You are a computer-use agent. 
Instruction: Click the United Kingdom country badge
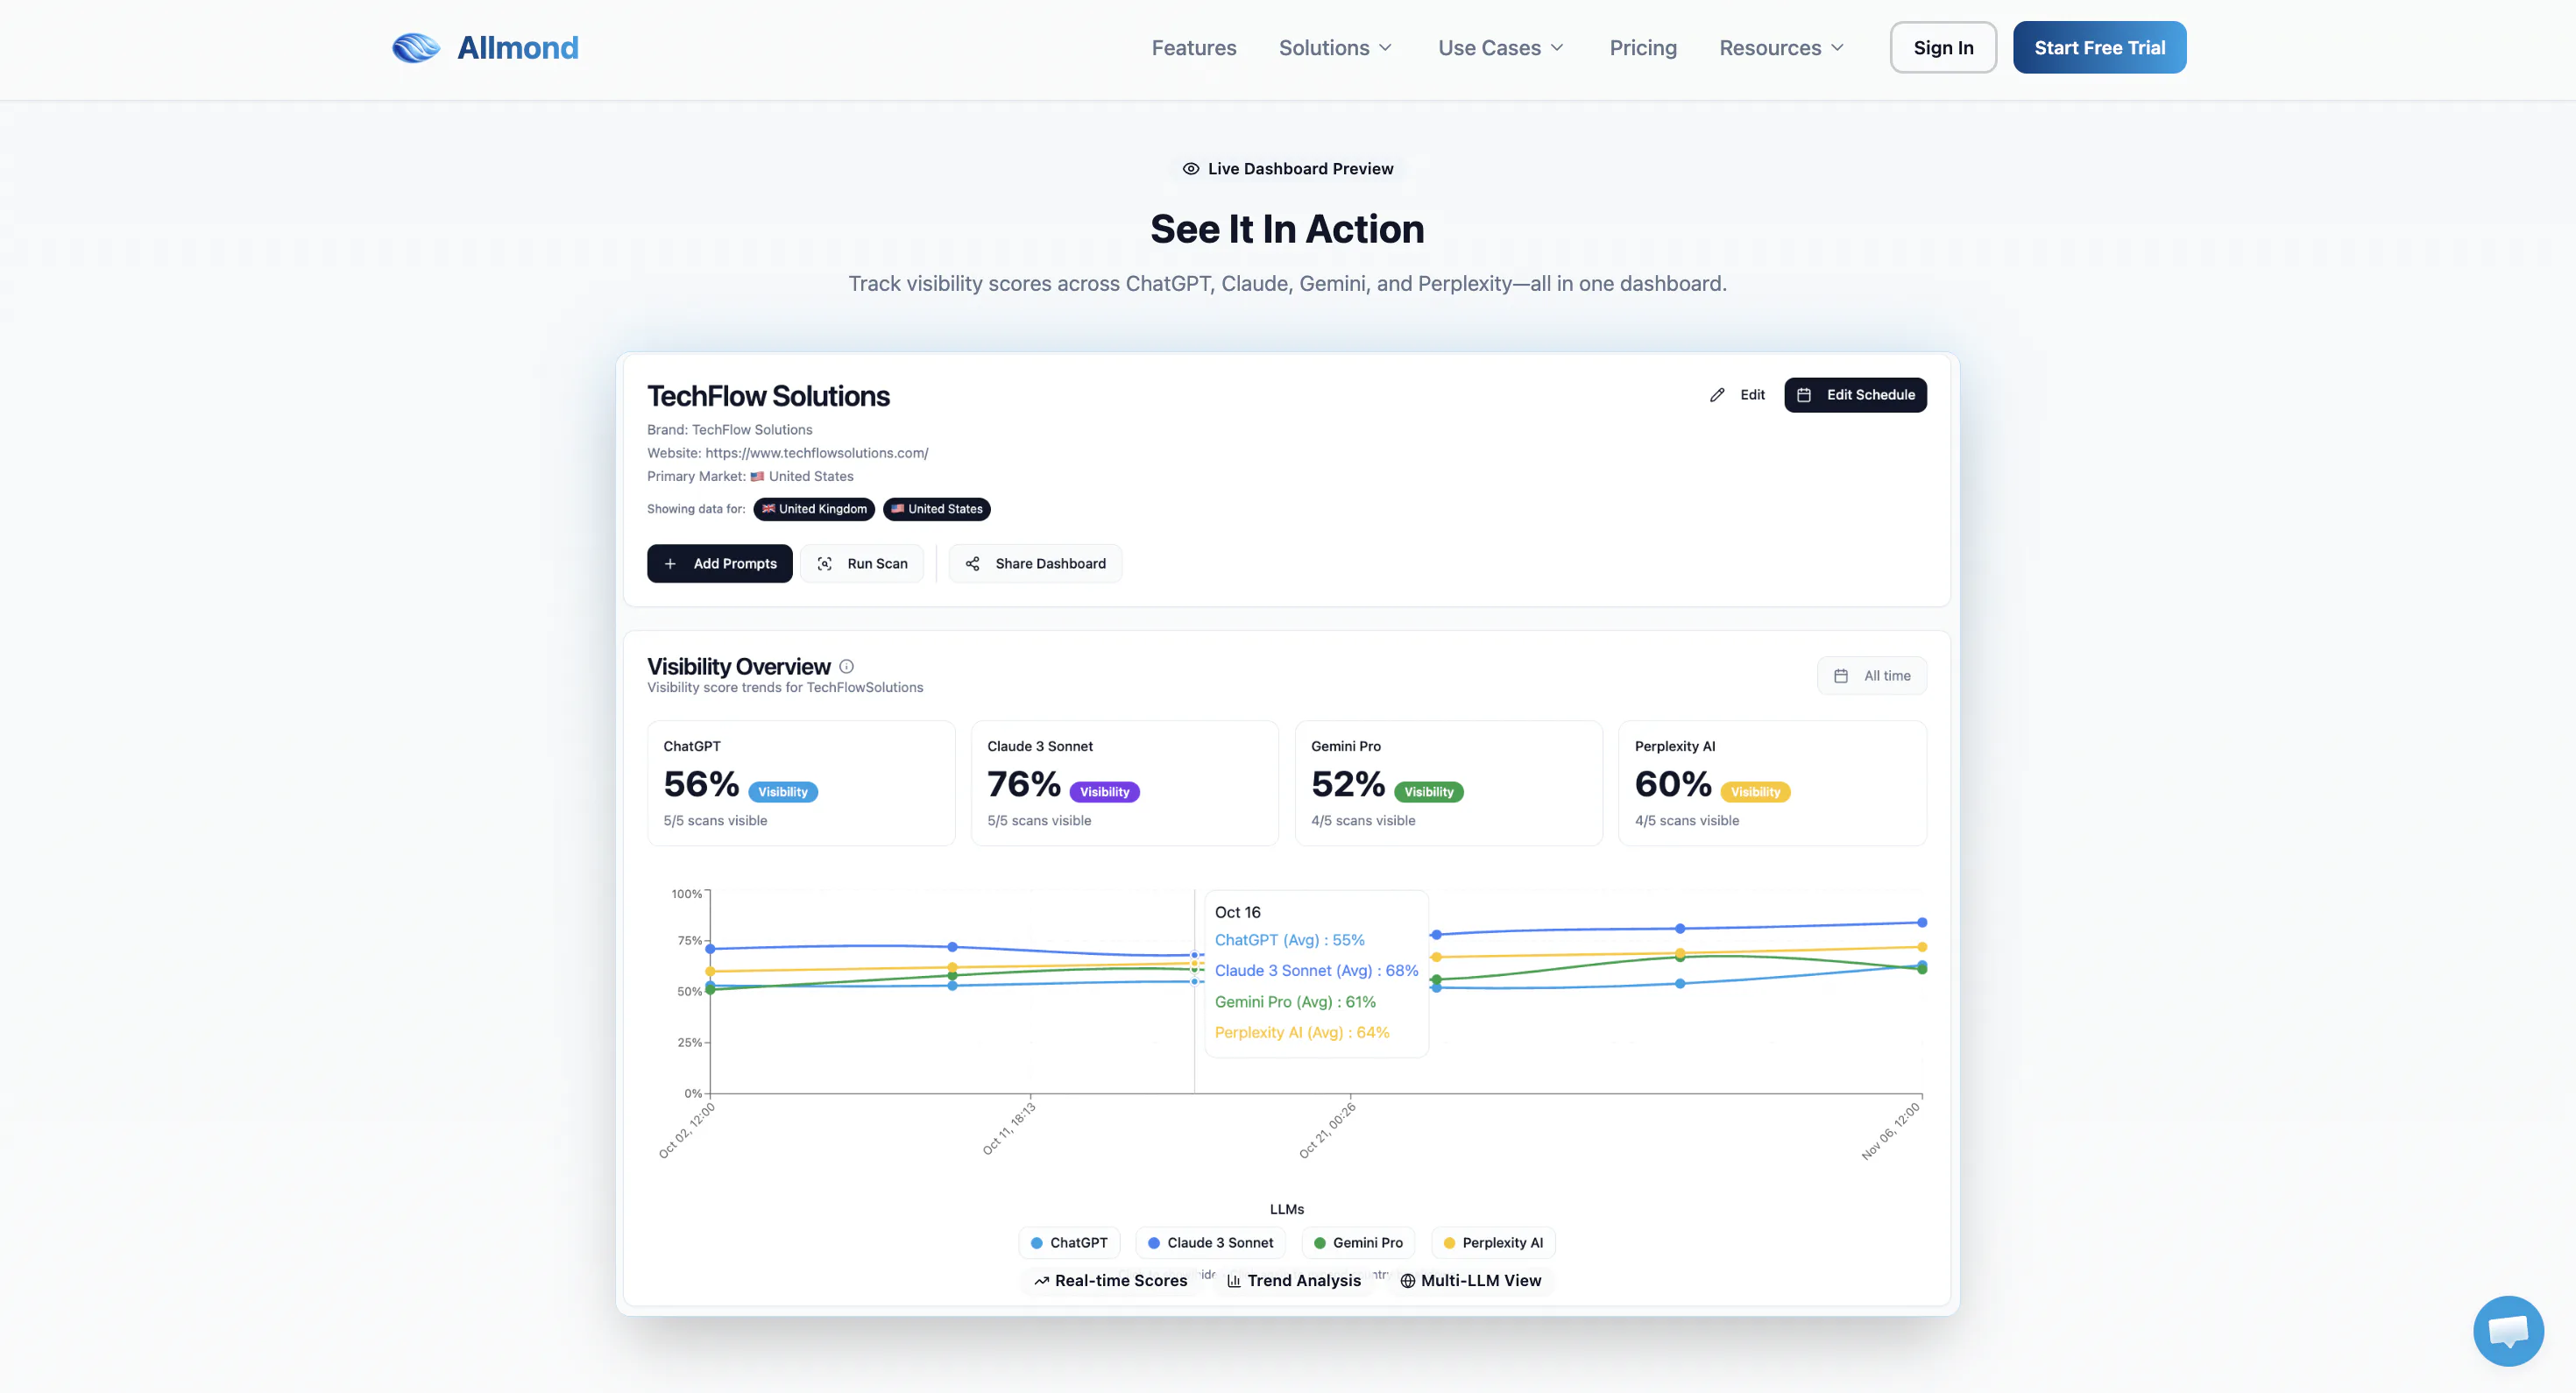pyautogui.click(x=814, y=509)
